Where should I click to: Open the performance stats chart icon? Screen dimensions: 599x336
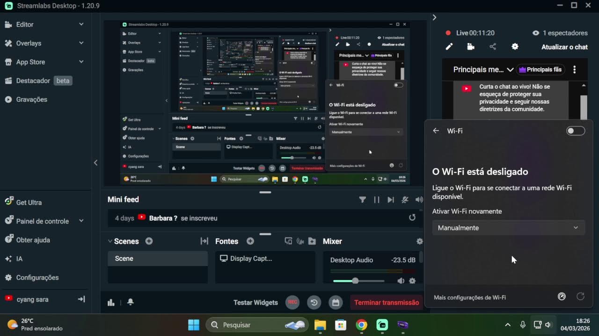[x=111, y=302]
